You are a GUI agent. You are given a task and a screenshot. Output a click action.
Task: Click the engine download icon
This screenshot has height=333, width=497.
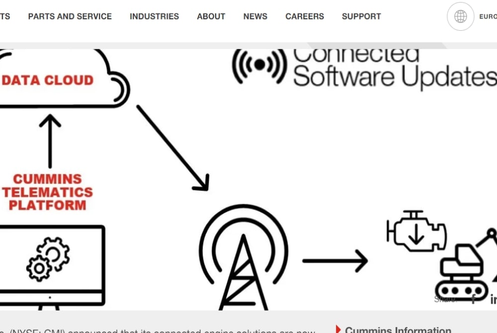click(x=416, y=231)
